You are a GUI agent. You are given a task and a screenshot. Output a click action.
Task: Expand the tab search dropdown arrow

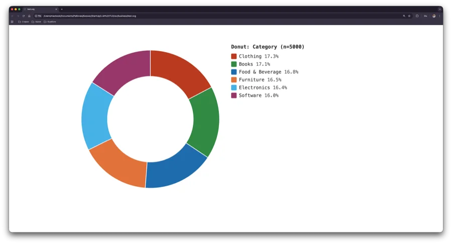[x=439, y=9]
